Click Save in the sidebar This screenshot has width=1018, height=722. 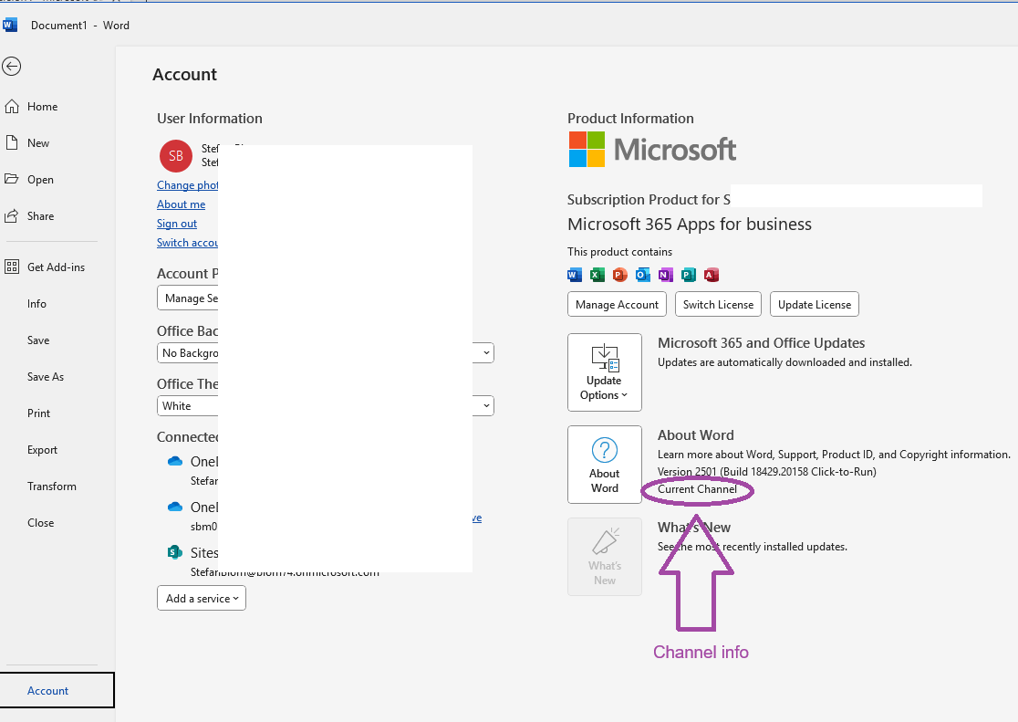click(x=38, y=340)
